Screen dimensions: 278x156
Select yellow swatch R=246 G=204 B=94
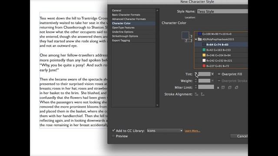[221, 55]
